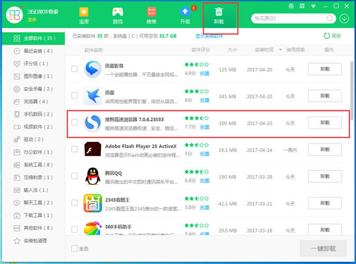Click the skin icon in title bar
Screen dimensions: 356x264
click(x=291, y=6)
